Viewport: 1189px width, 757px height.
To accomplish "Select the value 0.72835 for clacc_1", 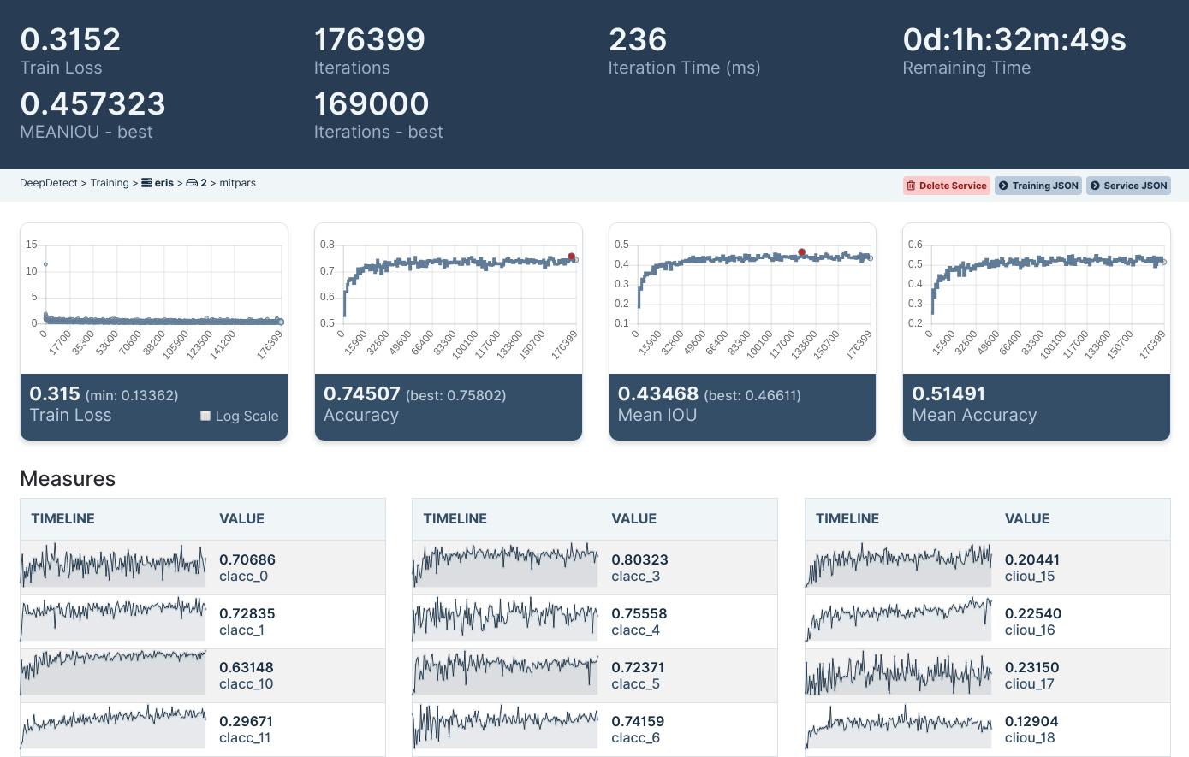I will 247,613.
